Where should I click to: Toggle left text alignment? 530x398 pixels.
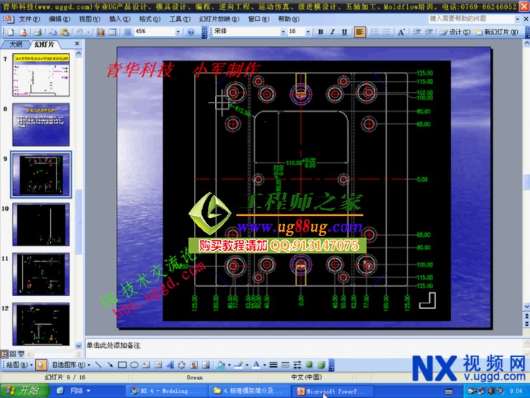(360, 32)
